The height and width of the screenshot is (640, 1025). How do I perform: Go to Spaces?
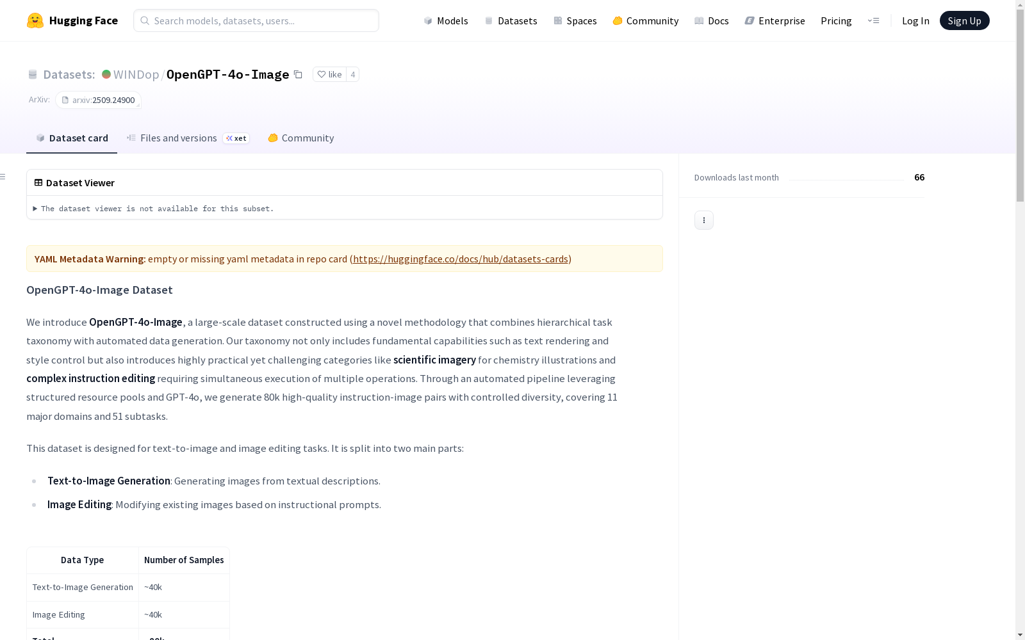(575, 20)
